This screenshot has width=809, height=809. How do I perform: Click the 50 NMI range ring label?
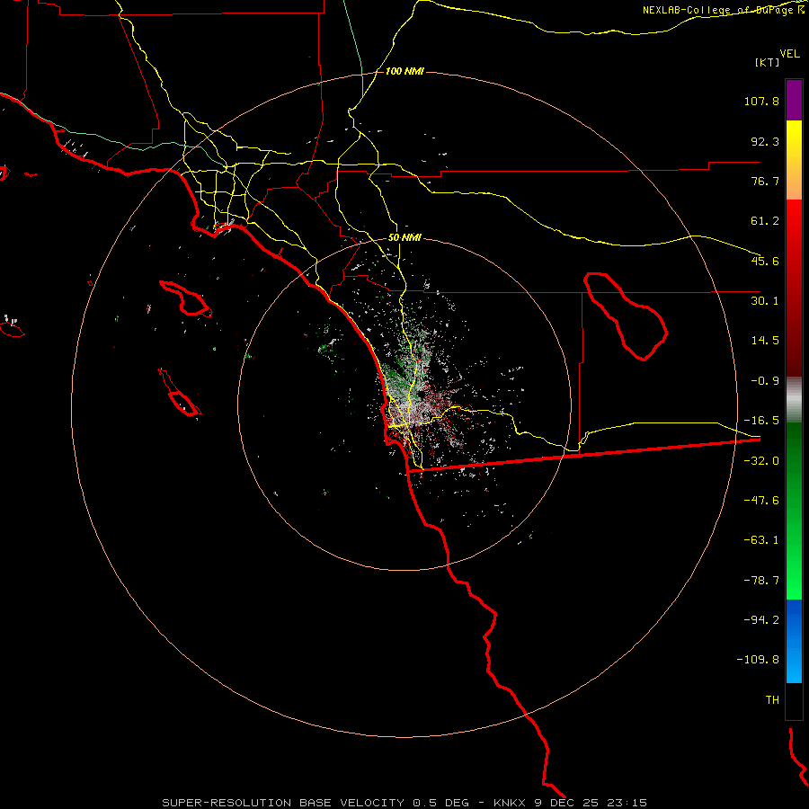(404, 238)
